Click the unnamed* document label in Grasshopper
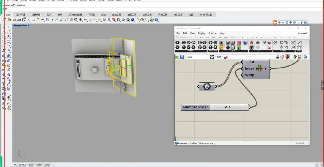The height and width of the screenshot is (167, 324). pos(302,33)
